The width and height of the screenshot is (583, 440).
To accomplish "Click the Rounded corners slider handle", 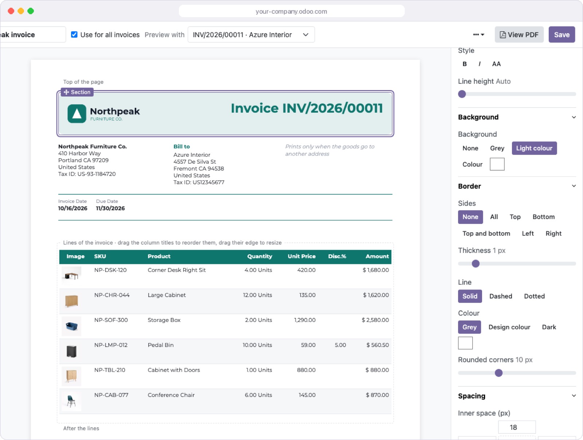I will pyautogui.click(x=499, y=373).
